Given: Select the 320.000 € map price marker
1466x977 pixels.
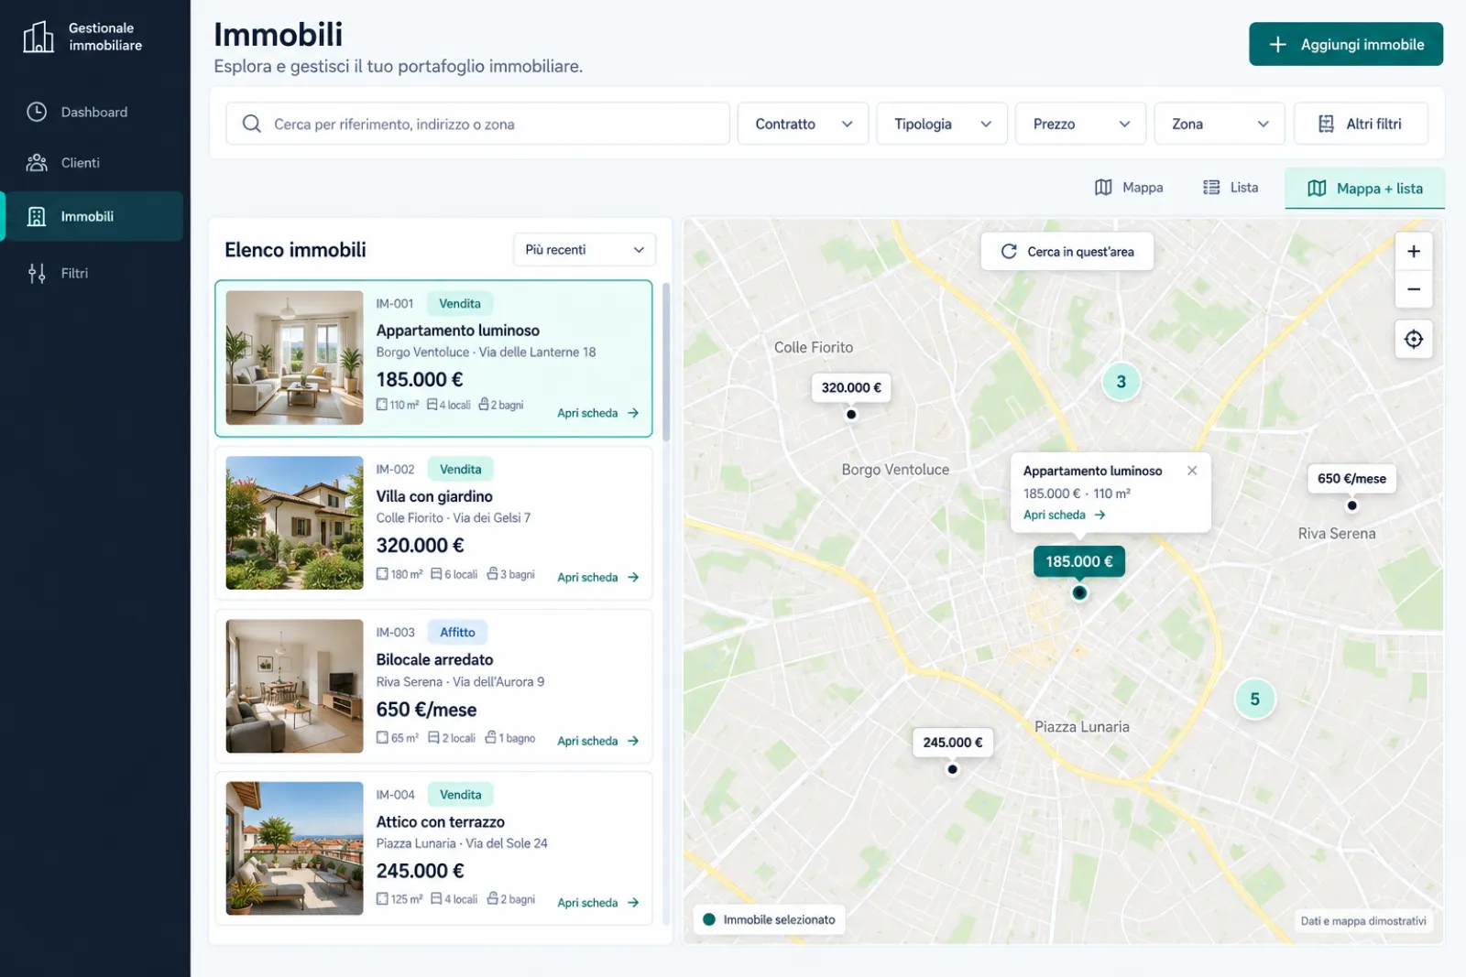Looking at the screenshot, I should tap(851, 387).
